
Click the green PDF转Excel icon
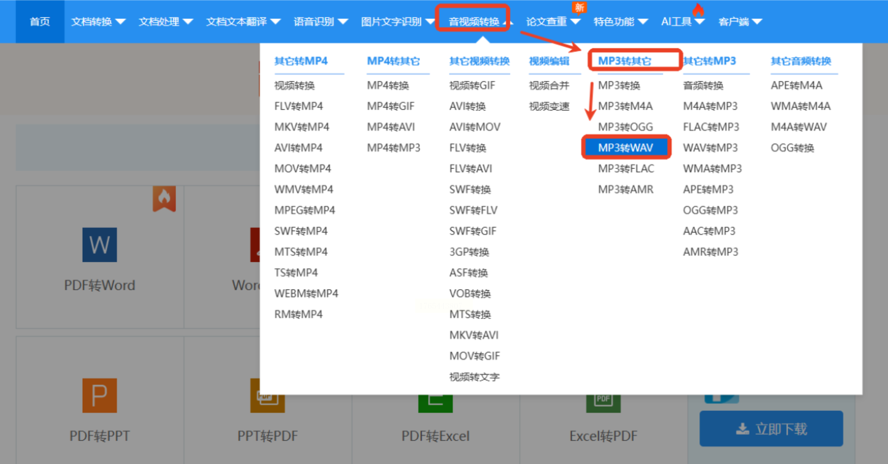[x=435, y=404]
